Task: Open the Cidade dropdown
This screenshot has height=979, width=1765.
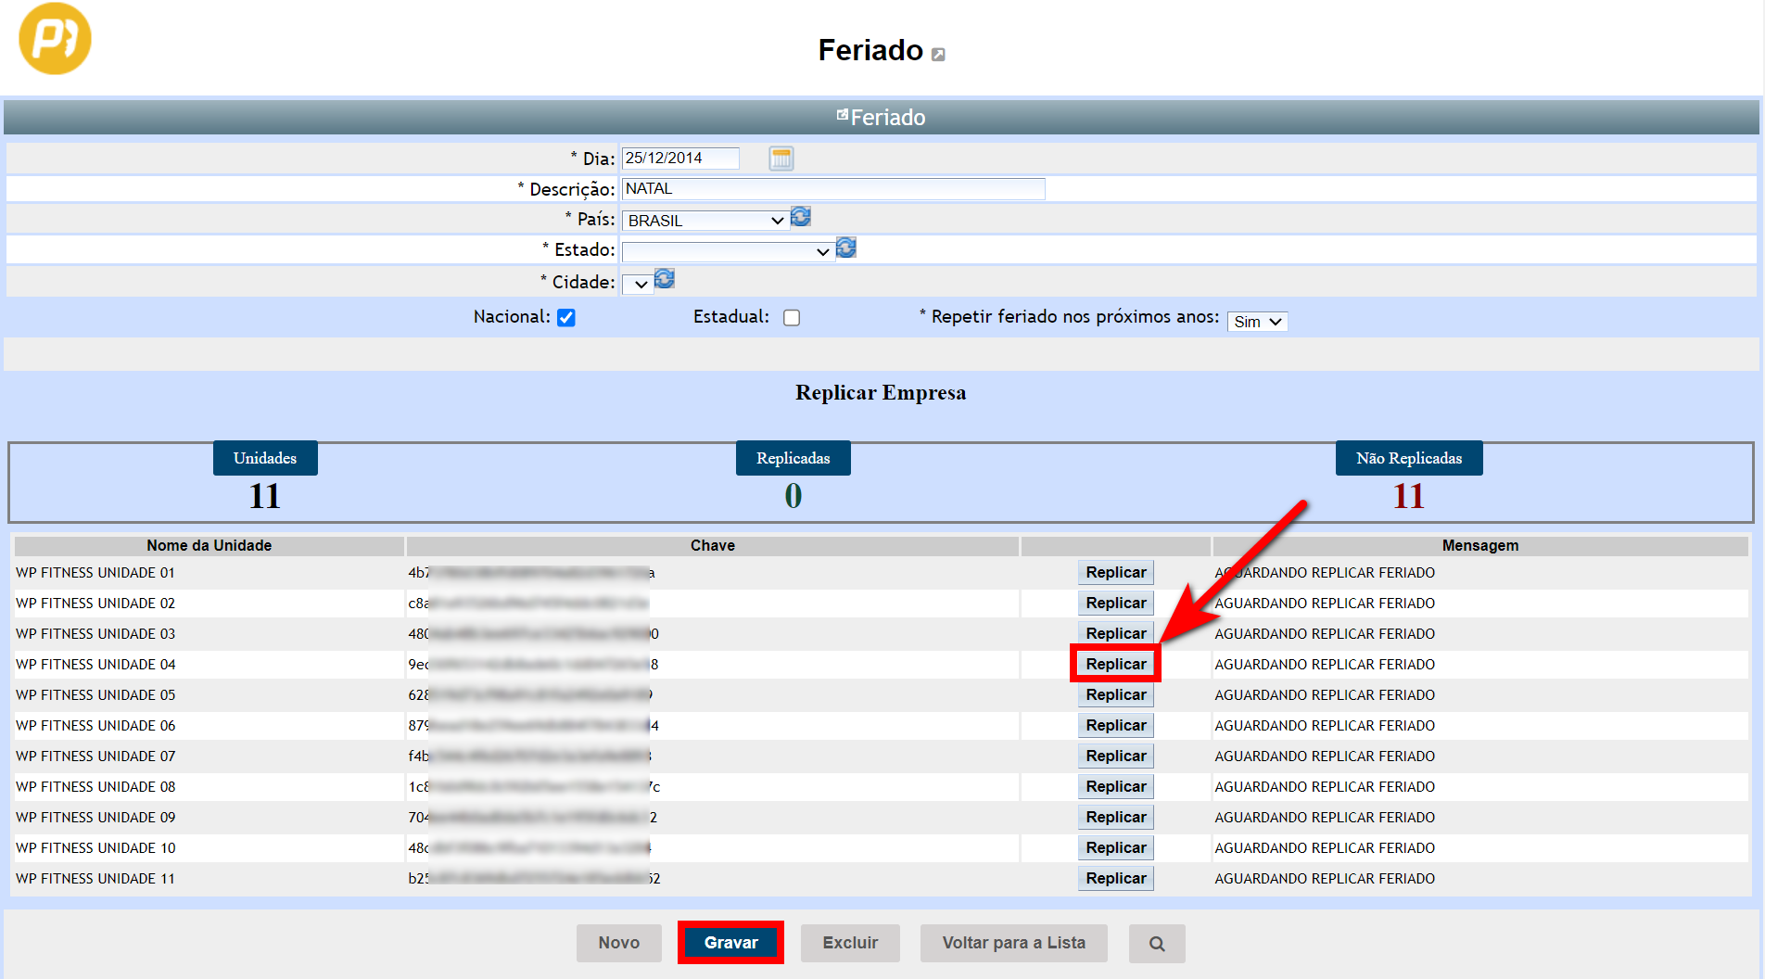Action: 637,284
